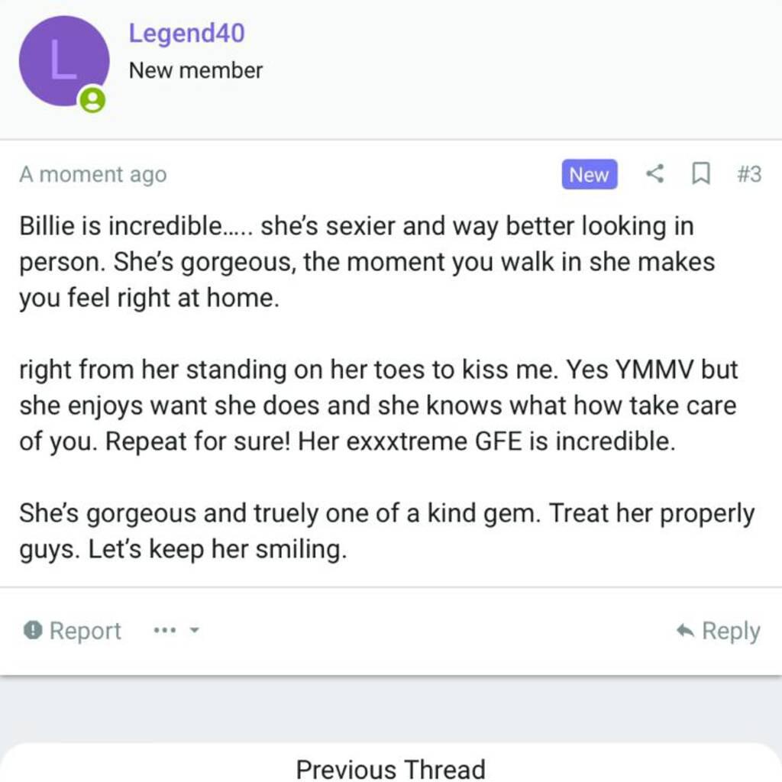Click the purple New badge
Image resolution: width=782 pixels, height=782 pixels.
point(589,175)
